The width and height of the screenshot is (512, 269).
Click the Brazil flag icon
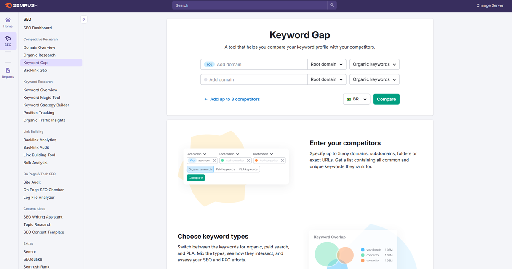tap(349, 99)
